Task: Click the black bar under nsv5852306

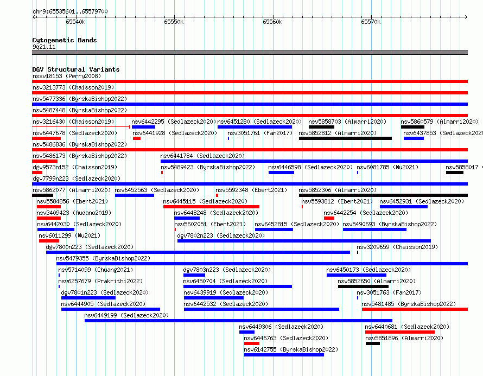Action: pyautogui.click(x=383, y=195)
